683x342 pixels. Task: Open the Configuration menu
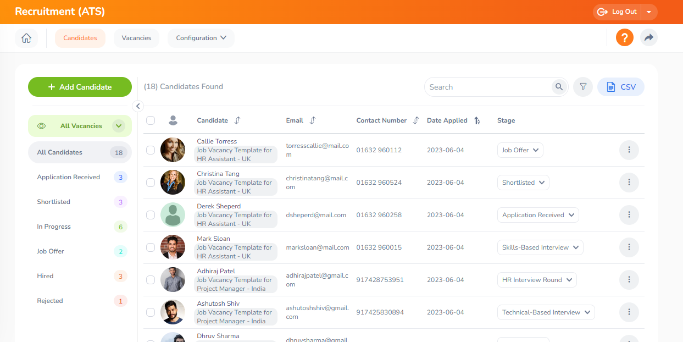point(201,38)
